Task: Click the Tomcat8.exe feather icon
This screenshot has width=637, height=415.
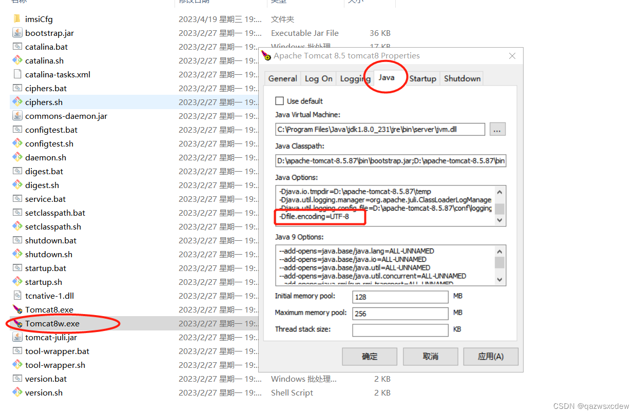Action: 17,309
